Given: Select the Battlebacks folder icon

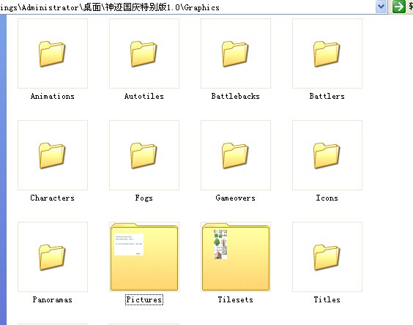Looking at the screenshot, I should [235, 53].
